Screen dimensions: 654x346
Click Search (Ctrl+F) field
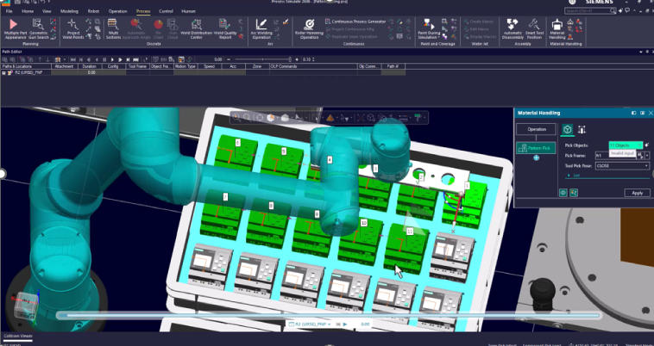point(590,11)
